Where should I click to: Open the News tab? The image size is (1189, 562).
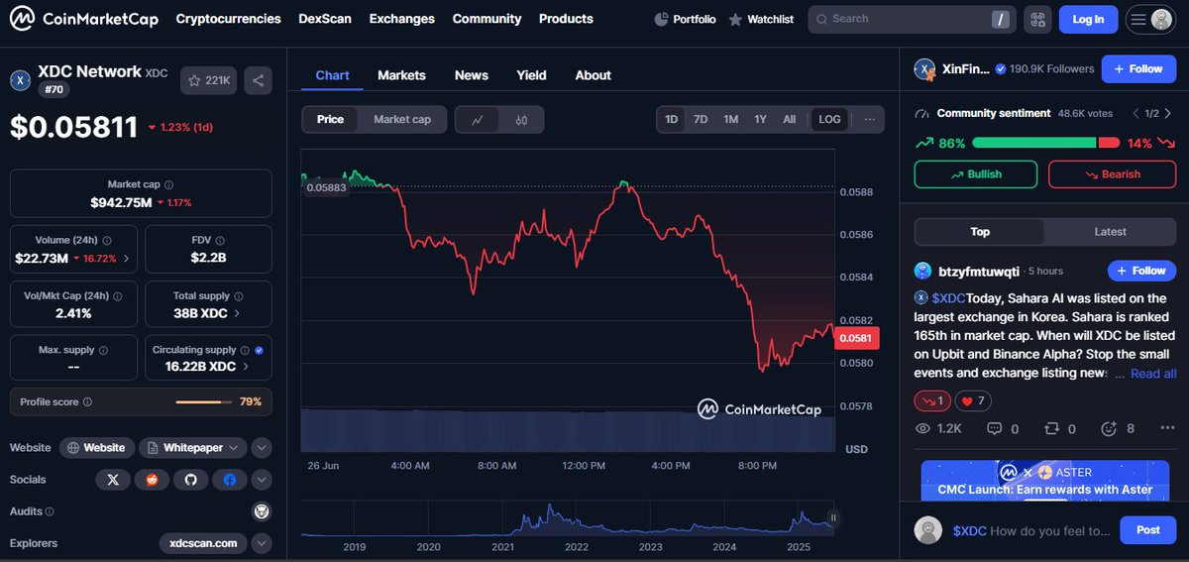click(x=472, y=75)
